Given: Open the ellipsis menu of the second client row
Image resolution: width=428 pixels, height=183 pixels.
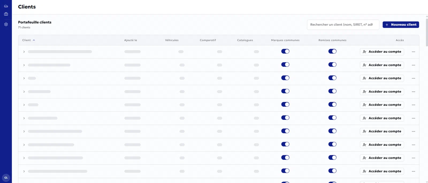Looking at the screenshot, I should [x=413, y=65].
